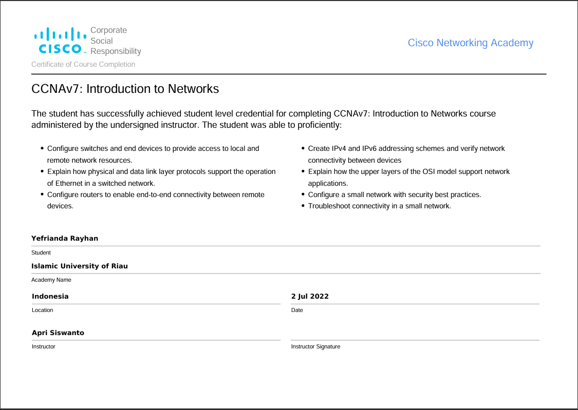Select the student name Yefrianda Rayhan
Screen dimensions: 578x410
(65, 239)
